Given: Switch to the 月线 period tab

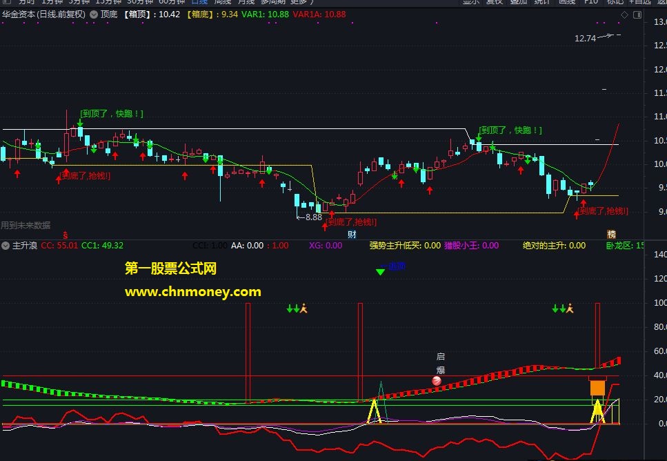Looking at the screenshot, I should click(246, 2).
